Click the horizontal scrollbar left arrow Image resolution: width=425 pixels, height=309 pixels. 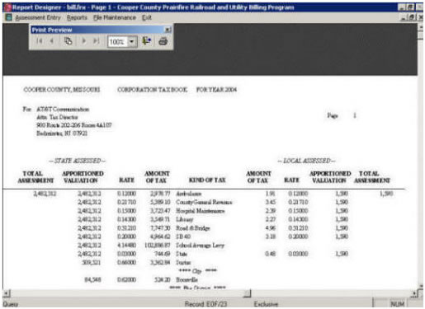tap(7, 293)
